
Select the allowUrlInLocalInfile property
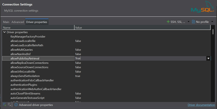[23, 72]
